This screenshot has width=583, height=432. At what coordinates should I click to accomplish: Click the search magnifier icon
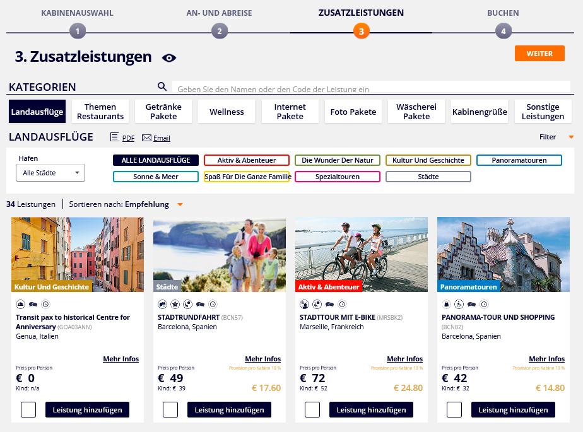162,86
